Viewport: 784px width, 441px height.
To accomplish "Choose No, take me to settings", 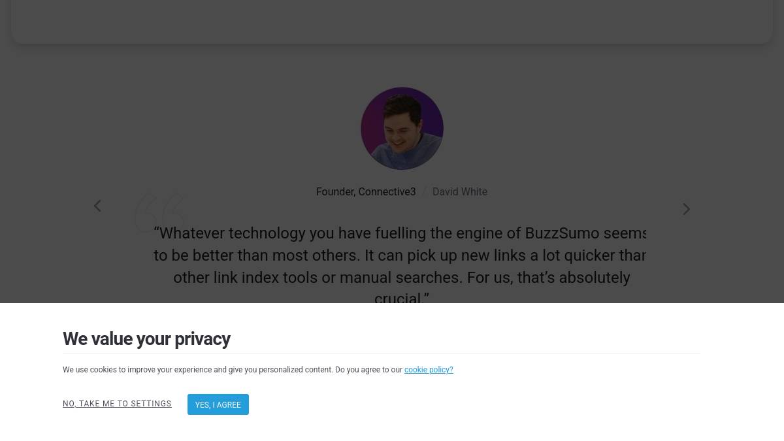I will 117,404.
